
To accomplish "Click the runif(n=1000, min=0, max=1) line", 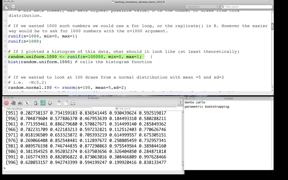I will click(x=42, y=36).
